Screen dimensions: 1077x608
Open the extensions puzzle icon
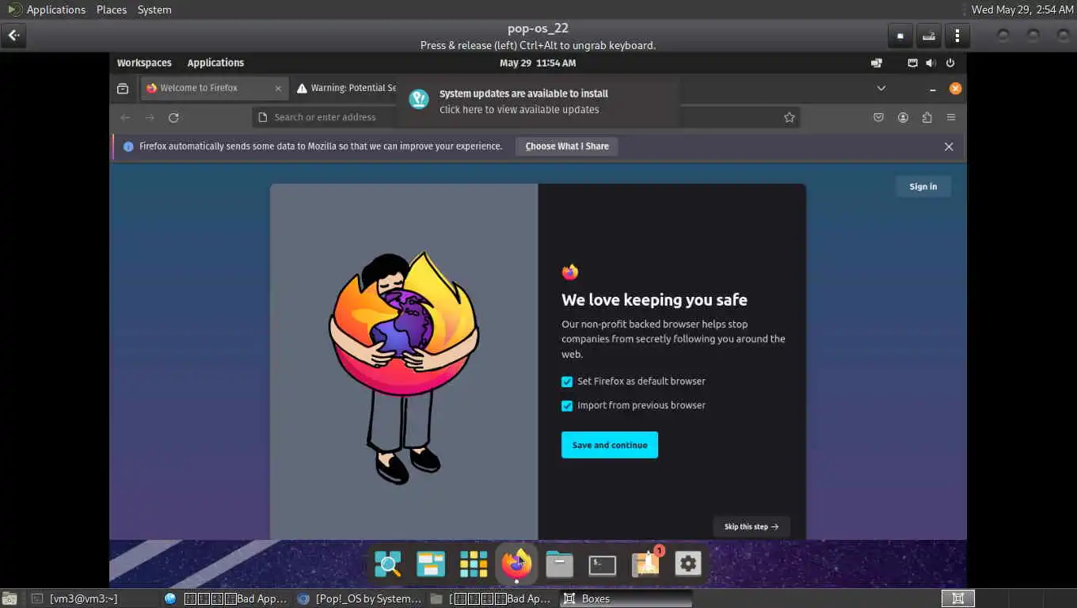click(927, 117)
